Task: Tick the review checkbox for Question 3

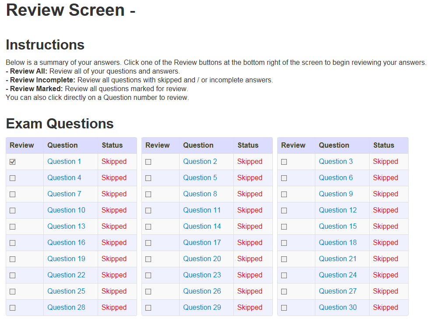Action: coord(284,162)
